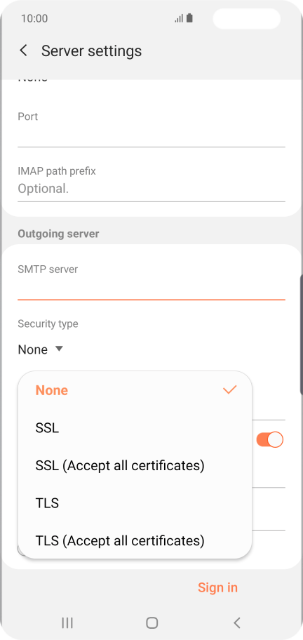The image size is (303, 640).
Task: Tap the home navigation button
Action: [151, 622]
